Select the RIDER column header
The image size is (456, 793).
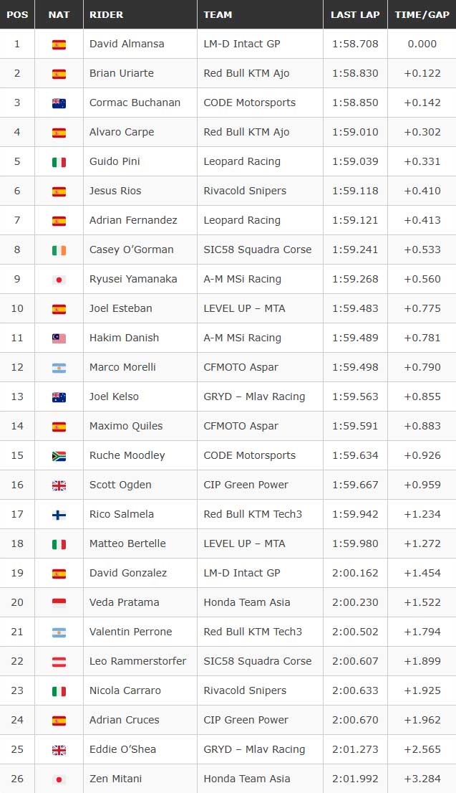(x=106, y=14)
